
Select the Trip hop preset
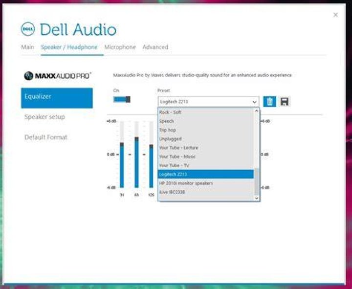pyautogui.click(x=206, y=130)
